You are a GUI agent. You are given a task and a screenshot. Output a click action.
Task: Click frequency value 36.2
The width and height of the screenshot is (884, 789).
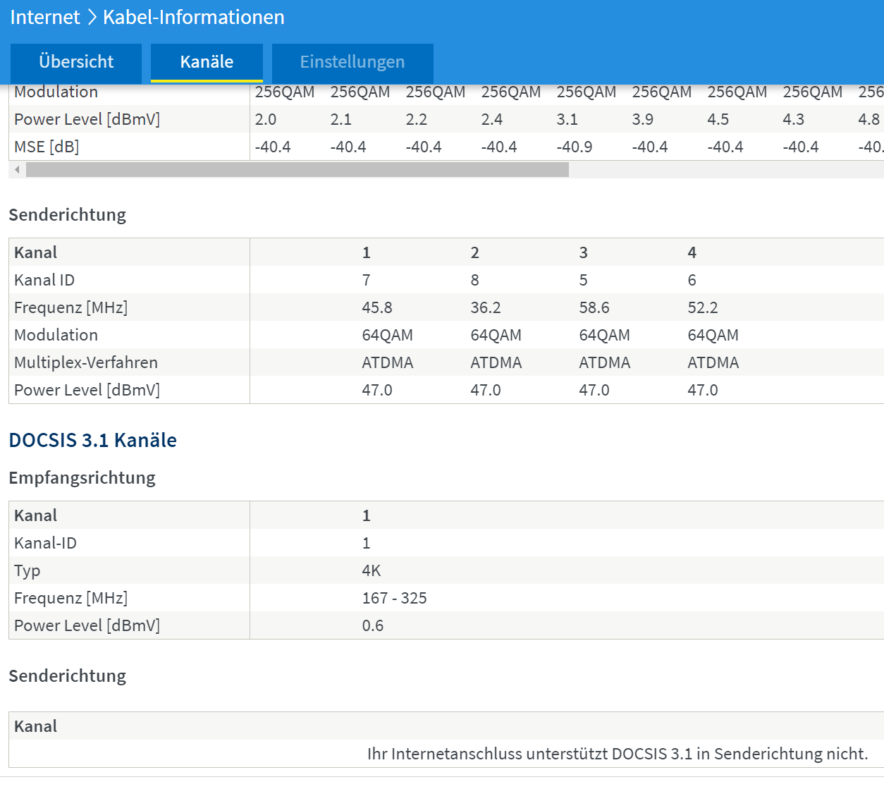pos(486,307)
